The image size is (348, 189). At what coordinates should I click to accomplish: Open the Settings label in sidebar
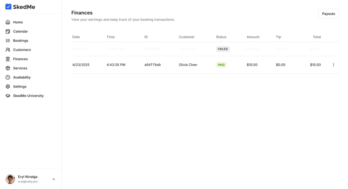(20, 86)
